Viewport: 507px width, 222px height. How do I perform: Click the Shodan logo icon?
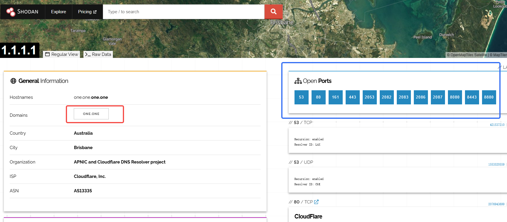click(11, 12)
